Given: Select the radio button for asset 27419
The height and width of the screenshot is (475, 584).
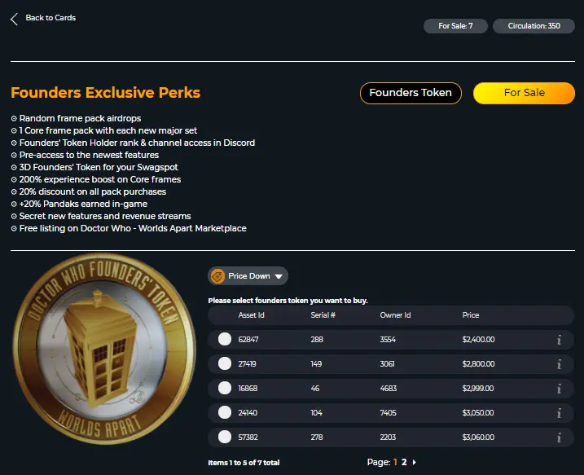Looking at the screenshot, I should [225, 363].
